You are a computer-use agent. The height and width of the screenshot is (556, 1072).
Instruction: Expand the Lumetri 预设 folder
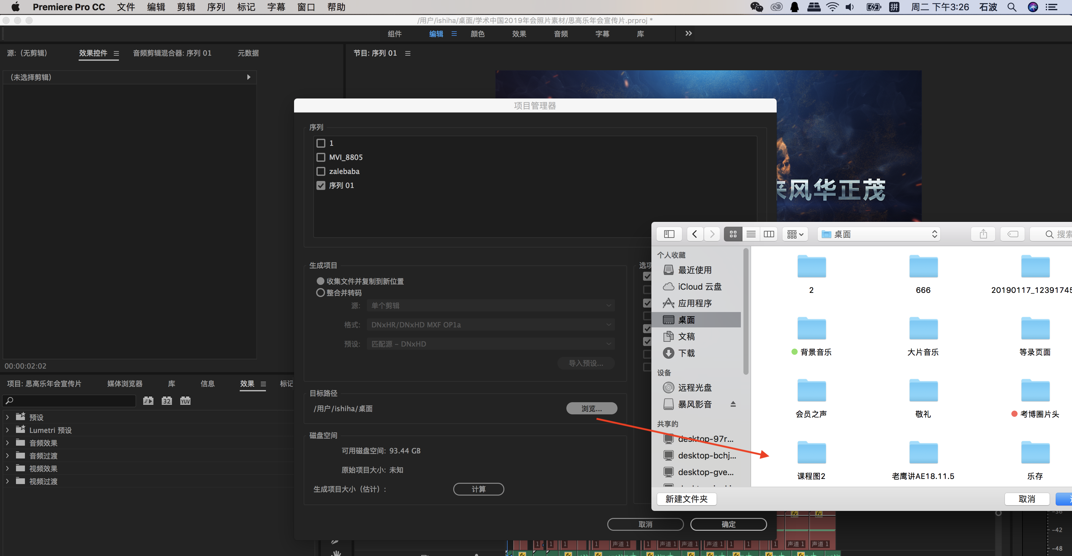point(7,430)
